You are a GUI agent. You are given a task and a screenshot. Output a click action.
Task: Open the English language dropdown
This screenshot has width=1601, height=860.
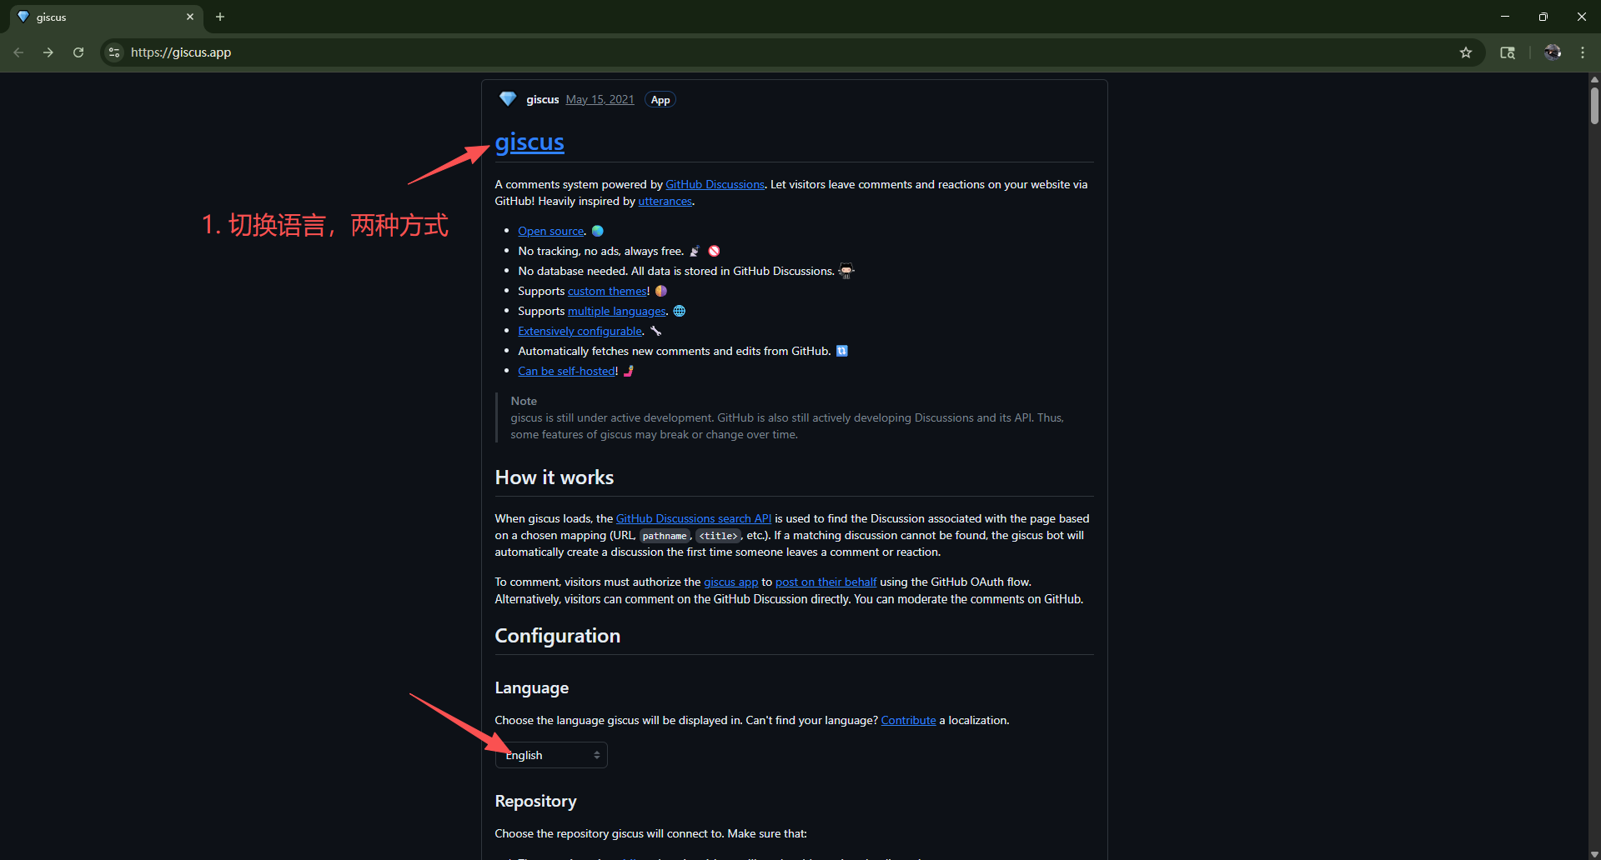pos(551,755)
